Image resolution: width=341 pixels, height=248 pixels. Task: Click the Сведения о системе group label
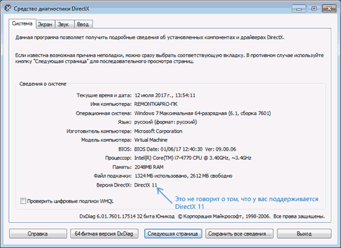click(43, 84)
